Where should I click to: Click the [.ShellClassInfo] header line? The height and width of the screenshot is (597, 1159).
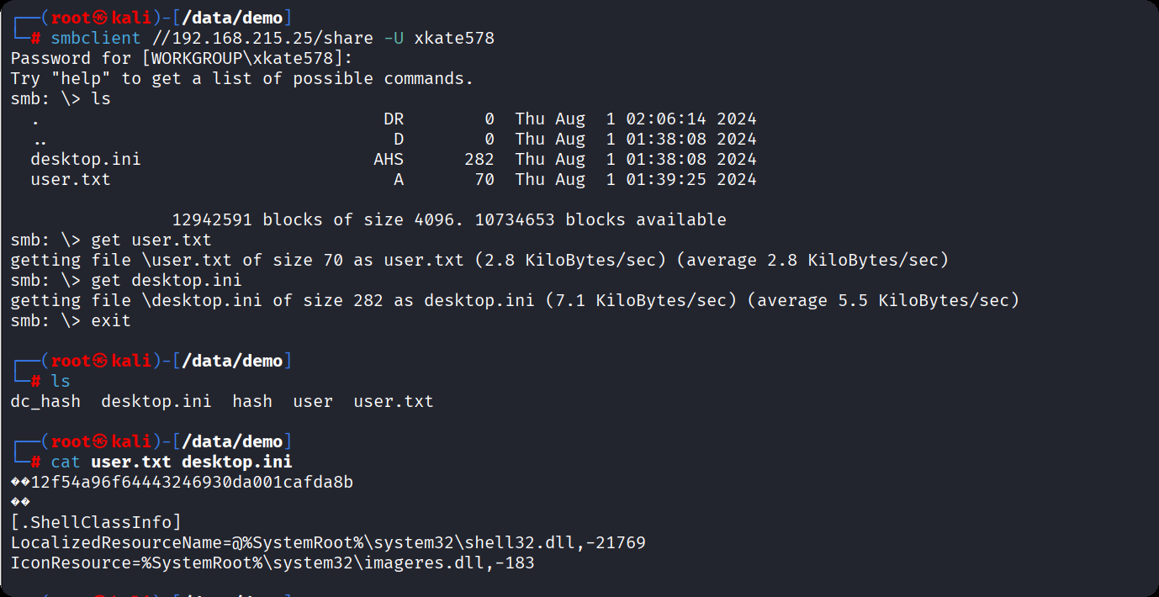96,522
